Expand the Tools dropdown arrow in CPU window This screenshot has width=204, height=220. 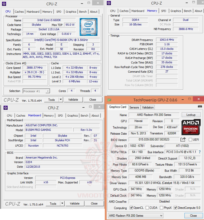61,100
